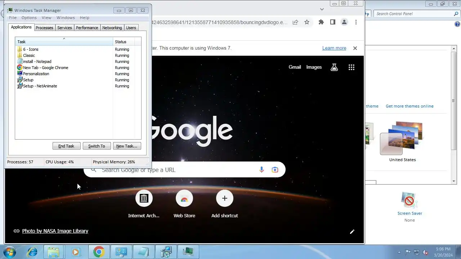
Task: Switch to Control Panel taskbar icon
Action: (121, 252)
